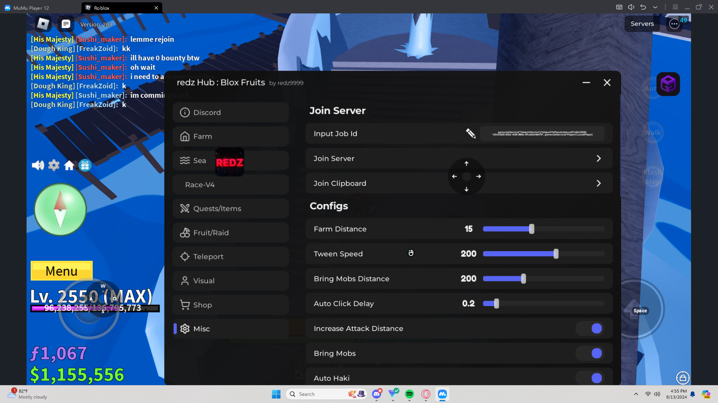
Task: Open the Shop tab
Action: [x=231, y=305]
